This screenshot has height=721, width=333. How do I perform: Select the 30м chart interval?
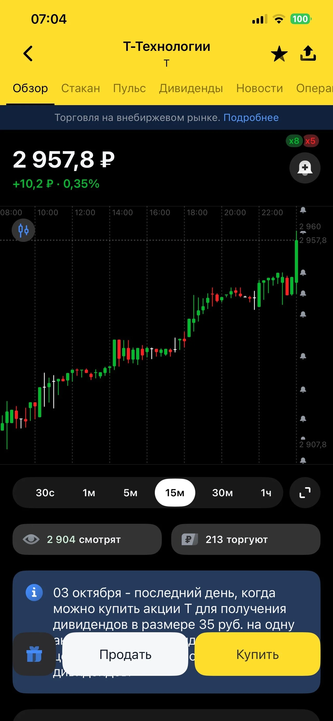click(223, 493)
